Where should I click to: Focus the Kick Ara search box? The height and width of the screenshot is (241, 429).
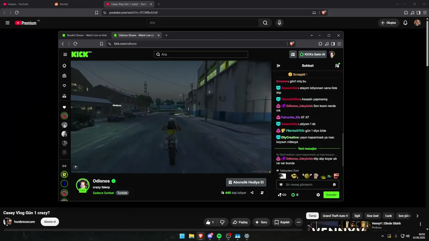click(x=201, y=54)
